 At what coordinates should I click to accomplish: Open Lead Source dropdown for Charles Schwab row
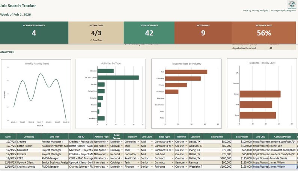coord(122,167)
